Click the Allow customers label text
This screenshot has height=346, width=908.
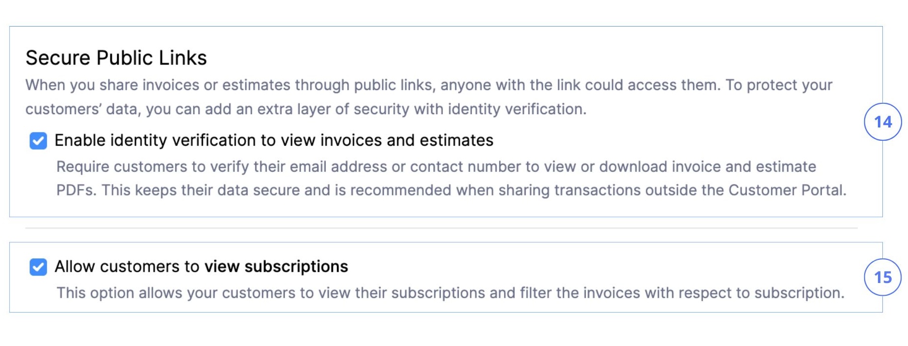[x=127, y=267]
